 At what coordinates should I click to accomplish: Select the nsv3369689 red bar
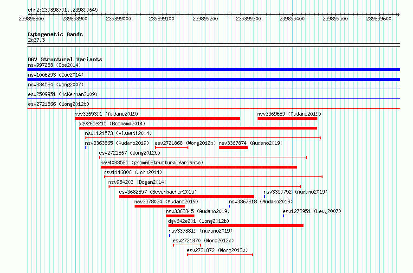[x=287, y=118]
